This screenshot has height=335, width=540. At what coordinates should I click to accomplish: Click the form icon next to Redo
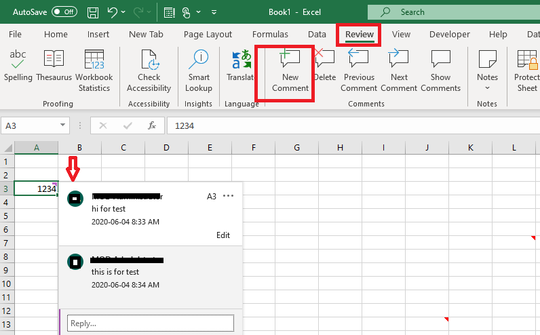(169, 12)
